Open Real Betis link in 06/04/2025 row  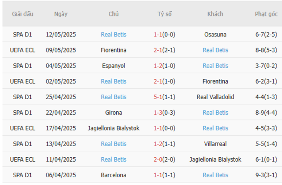[215, 175]
